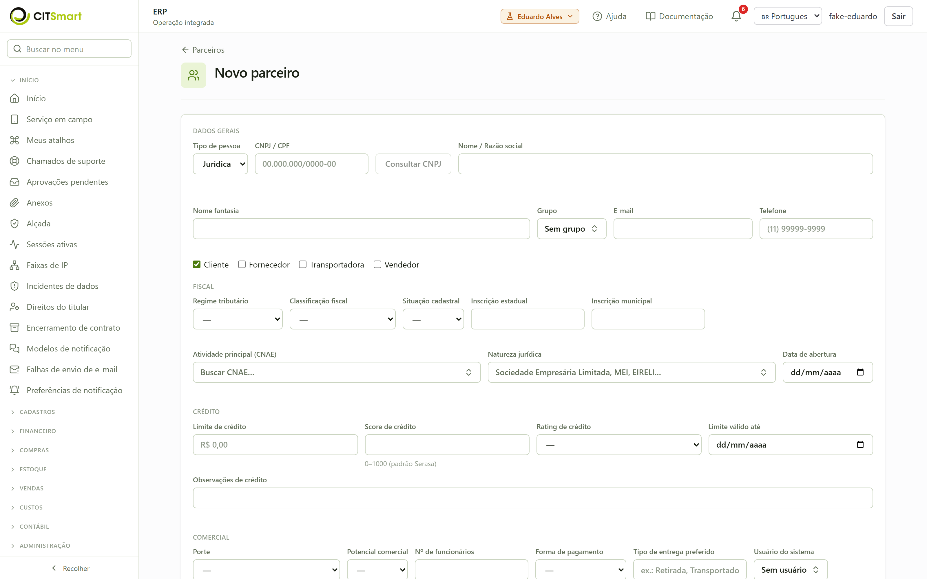927x579 pixels.
Task: Open the Classificação fiscal dropdown
Action: click(342, 319)
